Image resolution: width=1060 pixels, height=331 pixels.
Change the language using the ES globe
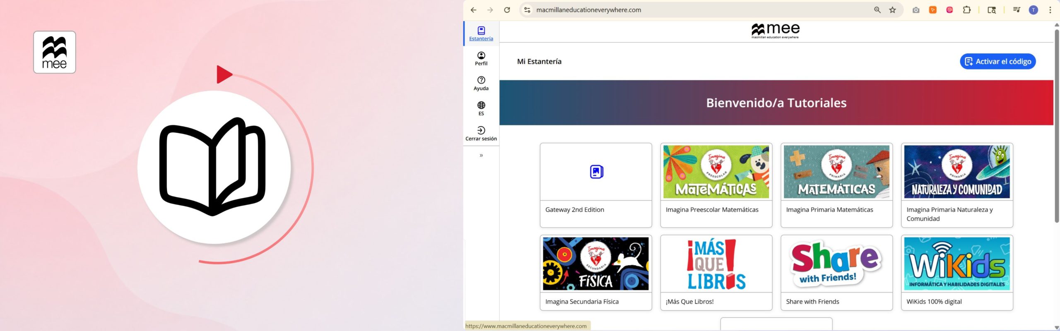[x=481, y=108]
